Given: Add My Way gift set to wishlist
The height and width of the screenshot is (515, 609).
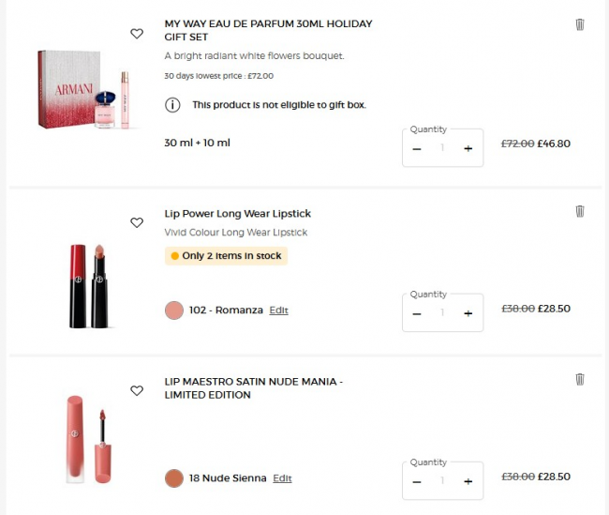Looking at the screenshot, I should 137,34.
